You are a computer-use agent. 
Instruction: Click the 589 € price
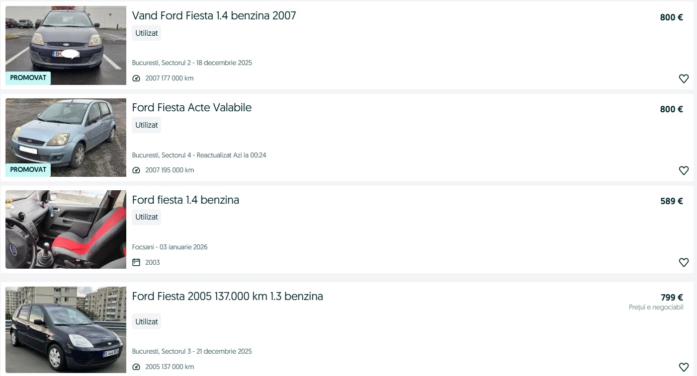point(672,201)
